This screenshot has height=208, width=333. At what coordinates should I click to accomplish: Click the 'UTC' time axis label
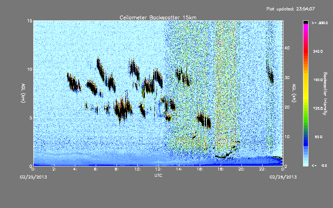coord(158,175)
